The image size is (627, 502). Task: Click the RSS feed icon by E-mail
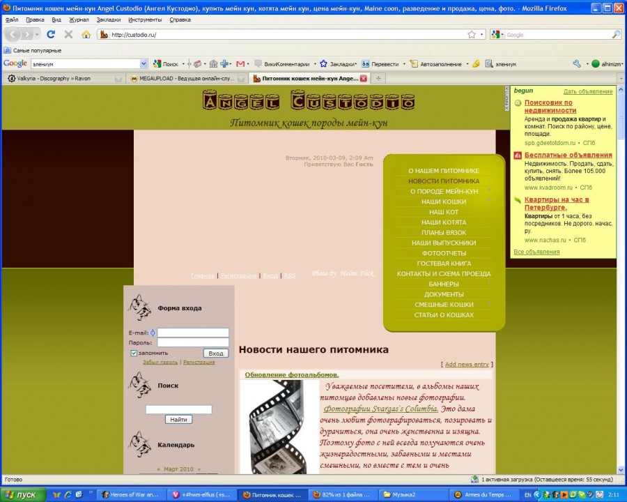click(x=153, y=333)
